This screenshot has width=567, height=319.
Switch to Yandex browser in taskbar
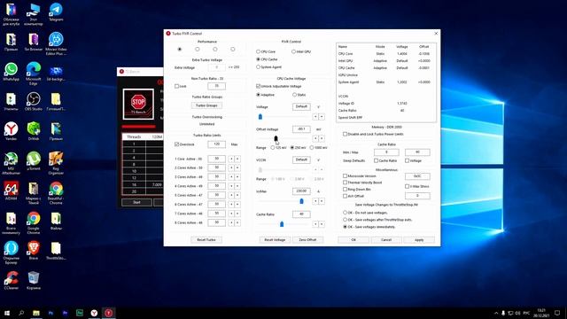(x=94, y=313)
